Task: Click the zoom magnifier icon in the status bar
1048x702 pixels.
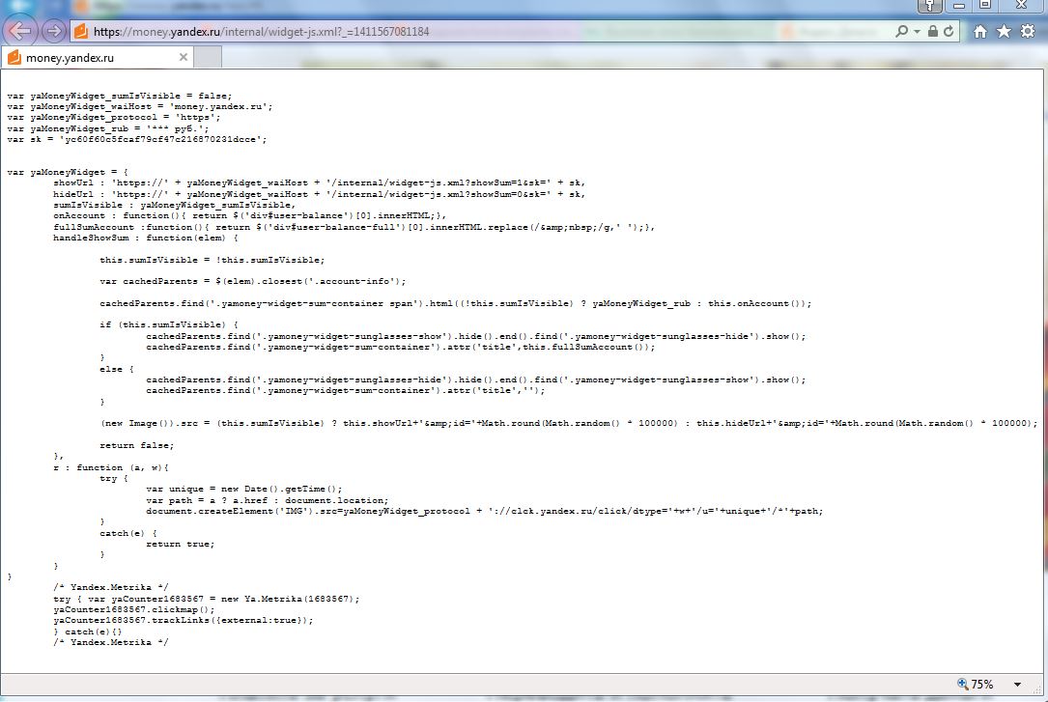Action: (962, 684)
